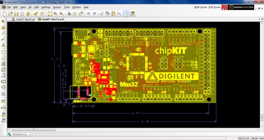
Task: Click the PCB Quote button
Action: tap(214, 7)
